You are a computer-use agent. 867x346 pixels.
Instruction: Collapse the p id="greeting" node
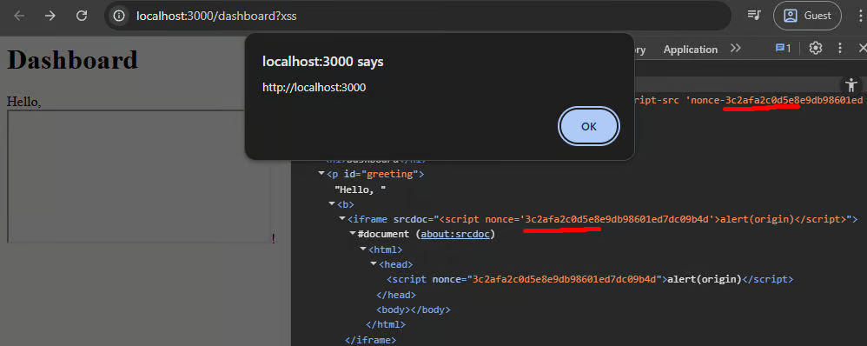coord(321,174)
